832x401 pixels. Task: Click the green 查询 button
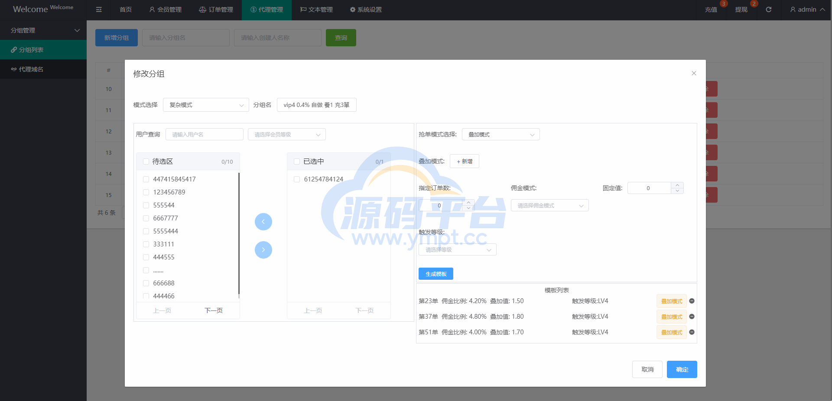(341, 38)
